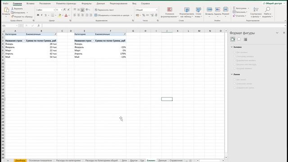Image resolution: width=288 pixels, height=162 pixels.
Task: Open the Name Box dropdown arrow
Action: point(17,26)
